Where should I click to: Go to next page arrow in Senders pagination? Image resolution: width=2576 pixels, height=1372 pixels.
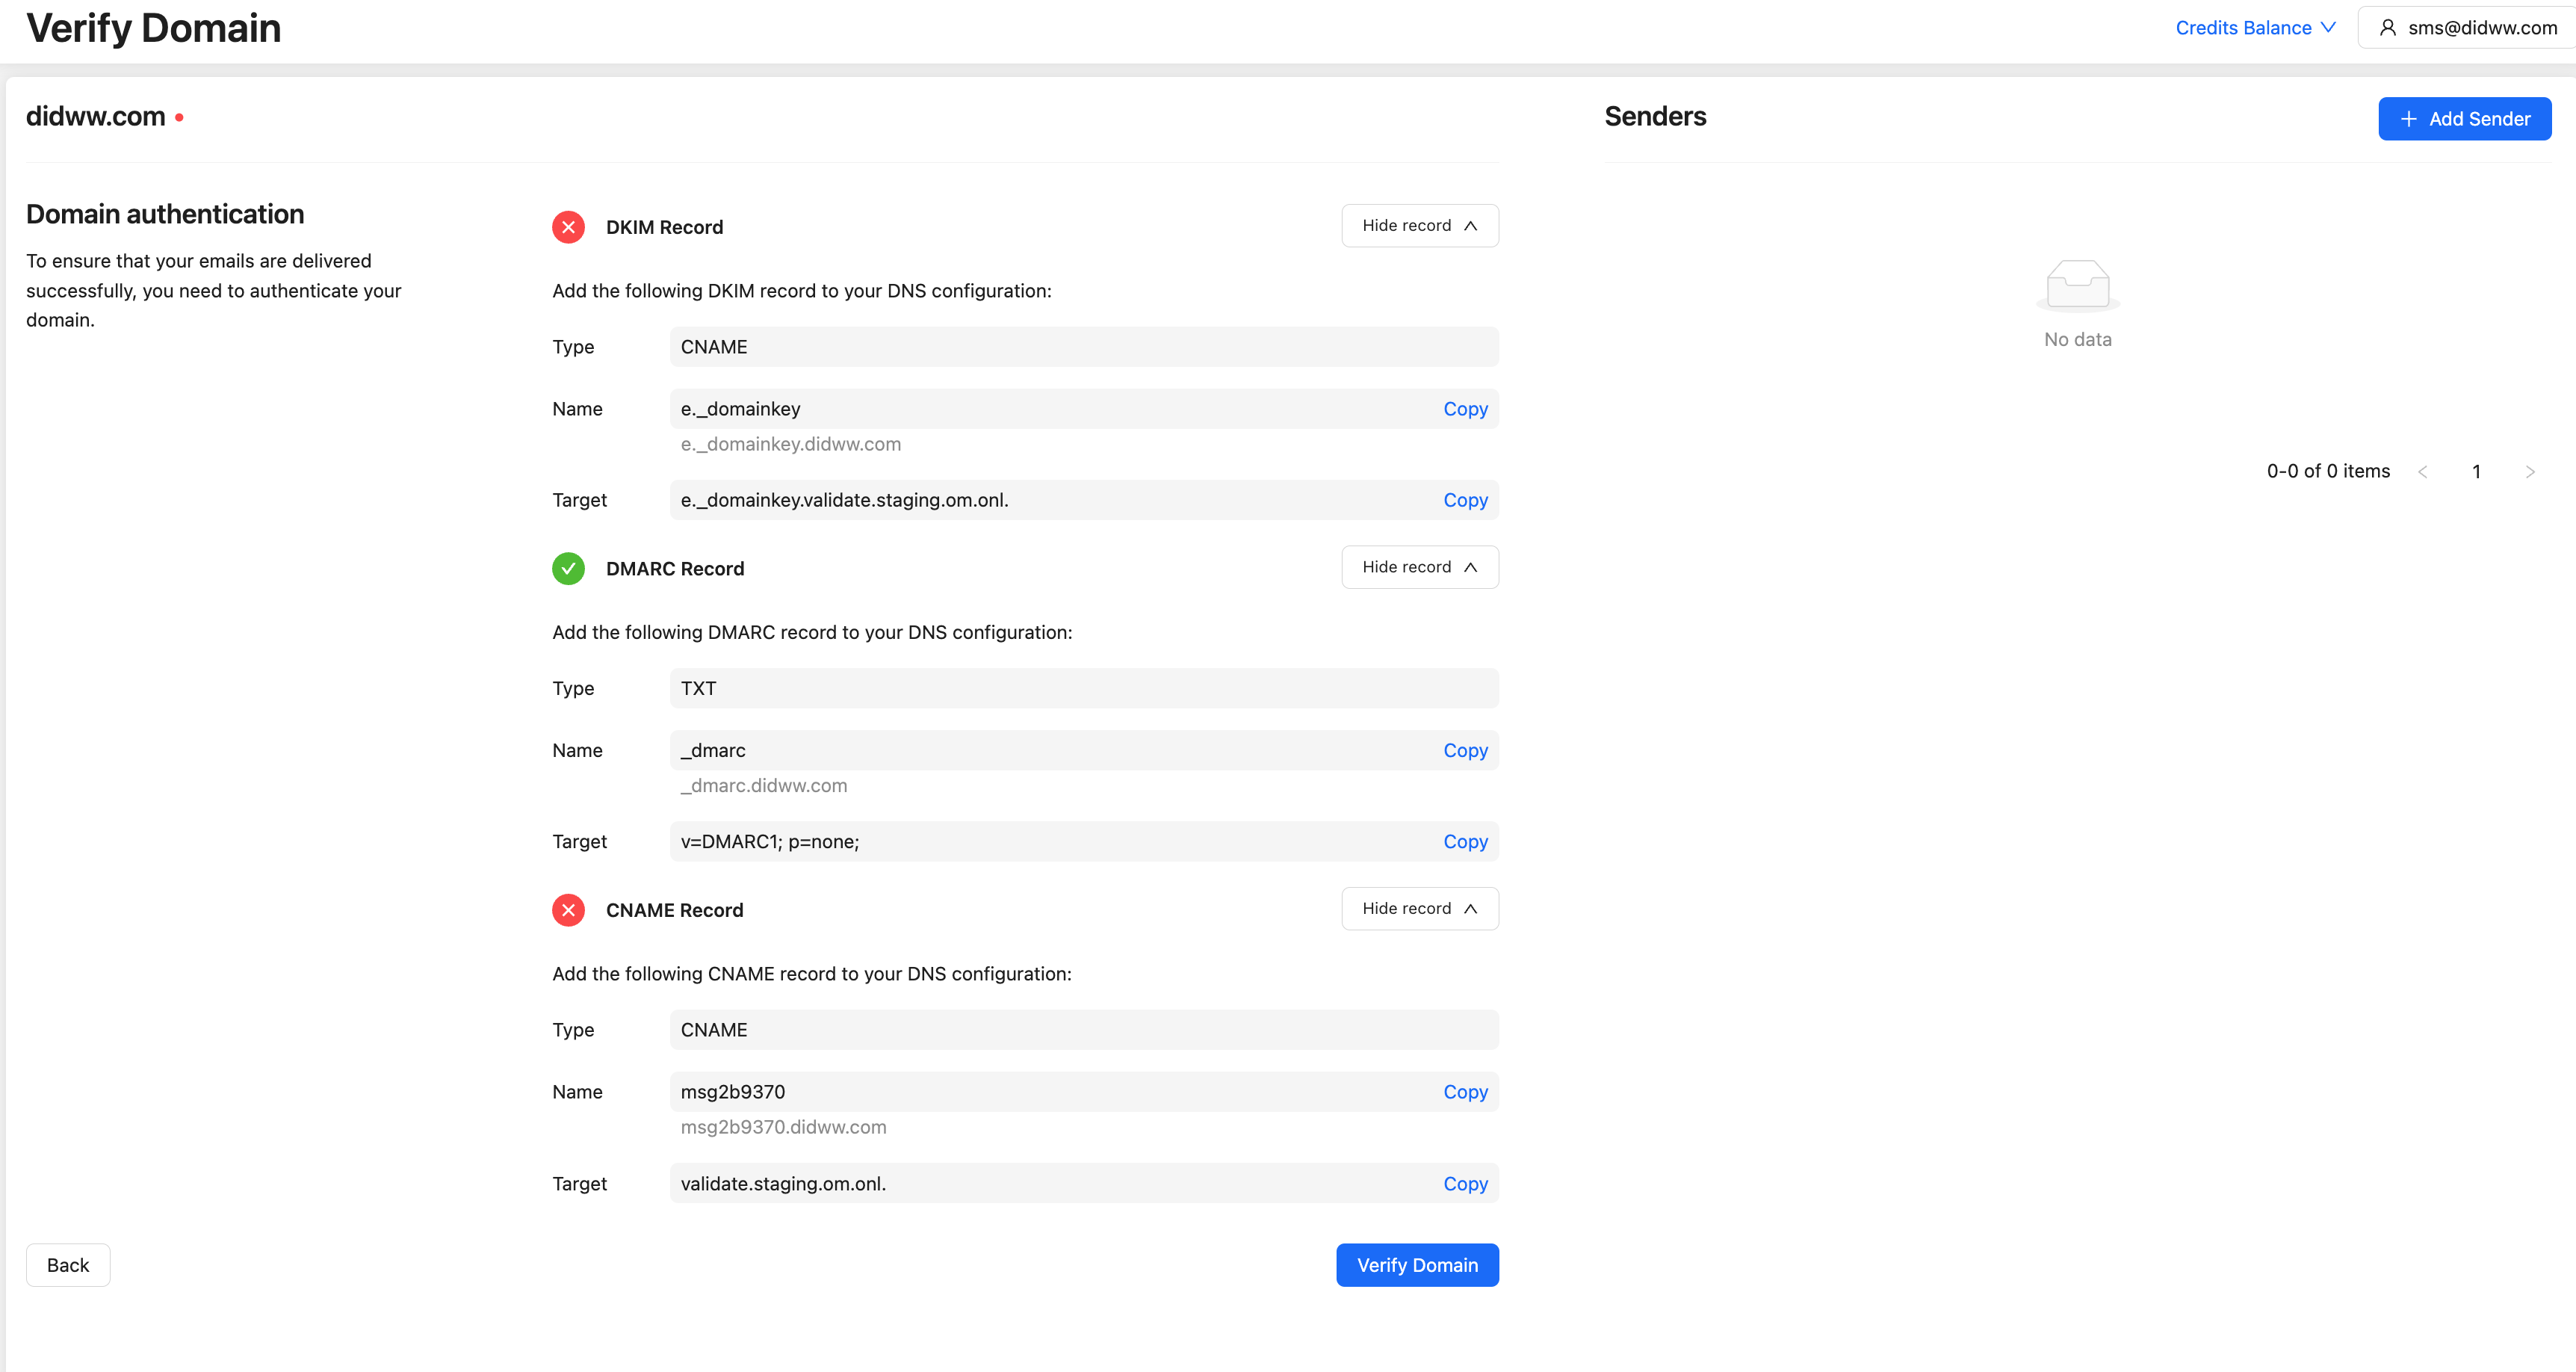2530,471
